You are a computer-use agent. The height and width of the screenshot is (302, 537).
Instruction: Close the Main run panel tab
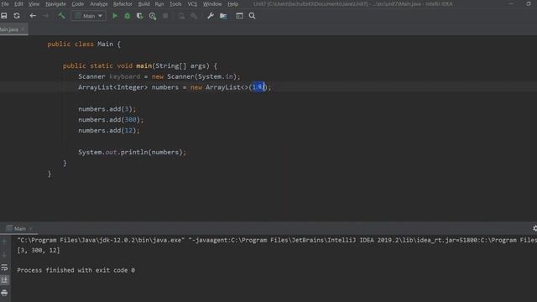coord(31,228)
